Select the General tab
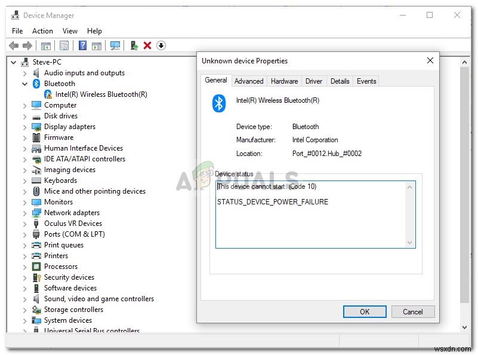This screenshot has height=355, width=478. point(216,80)
